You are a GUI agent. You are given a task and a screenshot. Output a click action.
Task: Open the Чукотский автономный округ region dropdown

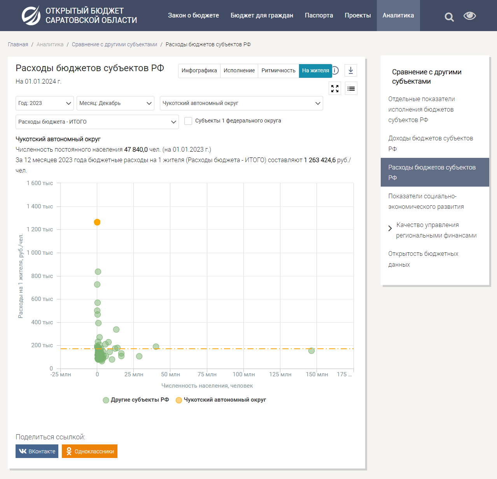pos(241,103)
